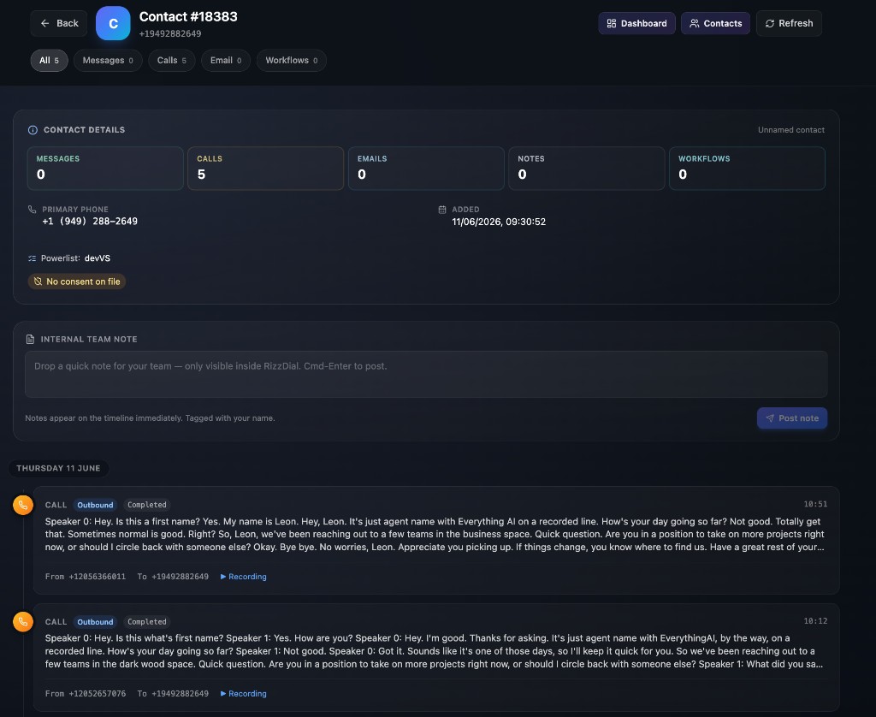Viewport: 876px width, 717px height.
Task: Click the Internal Team Note document icon
Action: (x=30, y=339)
